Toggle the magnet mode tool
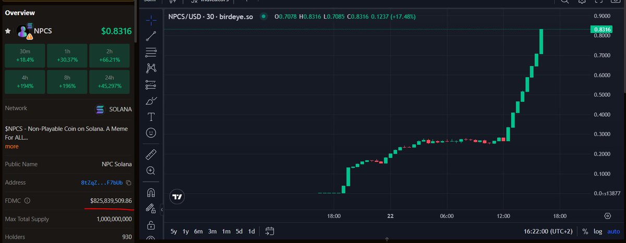 151,192
